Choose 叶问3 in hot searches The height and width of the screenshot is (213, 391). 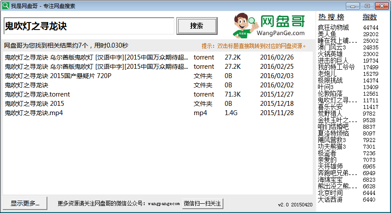click(x=326, y=87)
